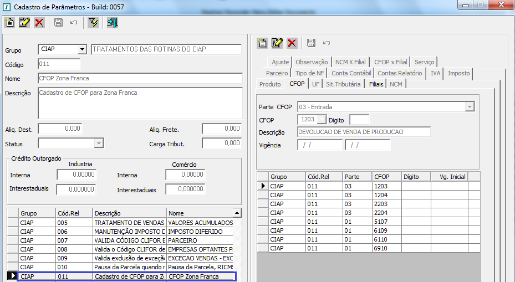Click the red X delete icon in right panel
Screen dimensions: 515x282
coord(292,43)
